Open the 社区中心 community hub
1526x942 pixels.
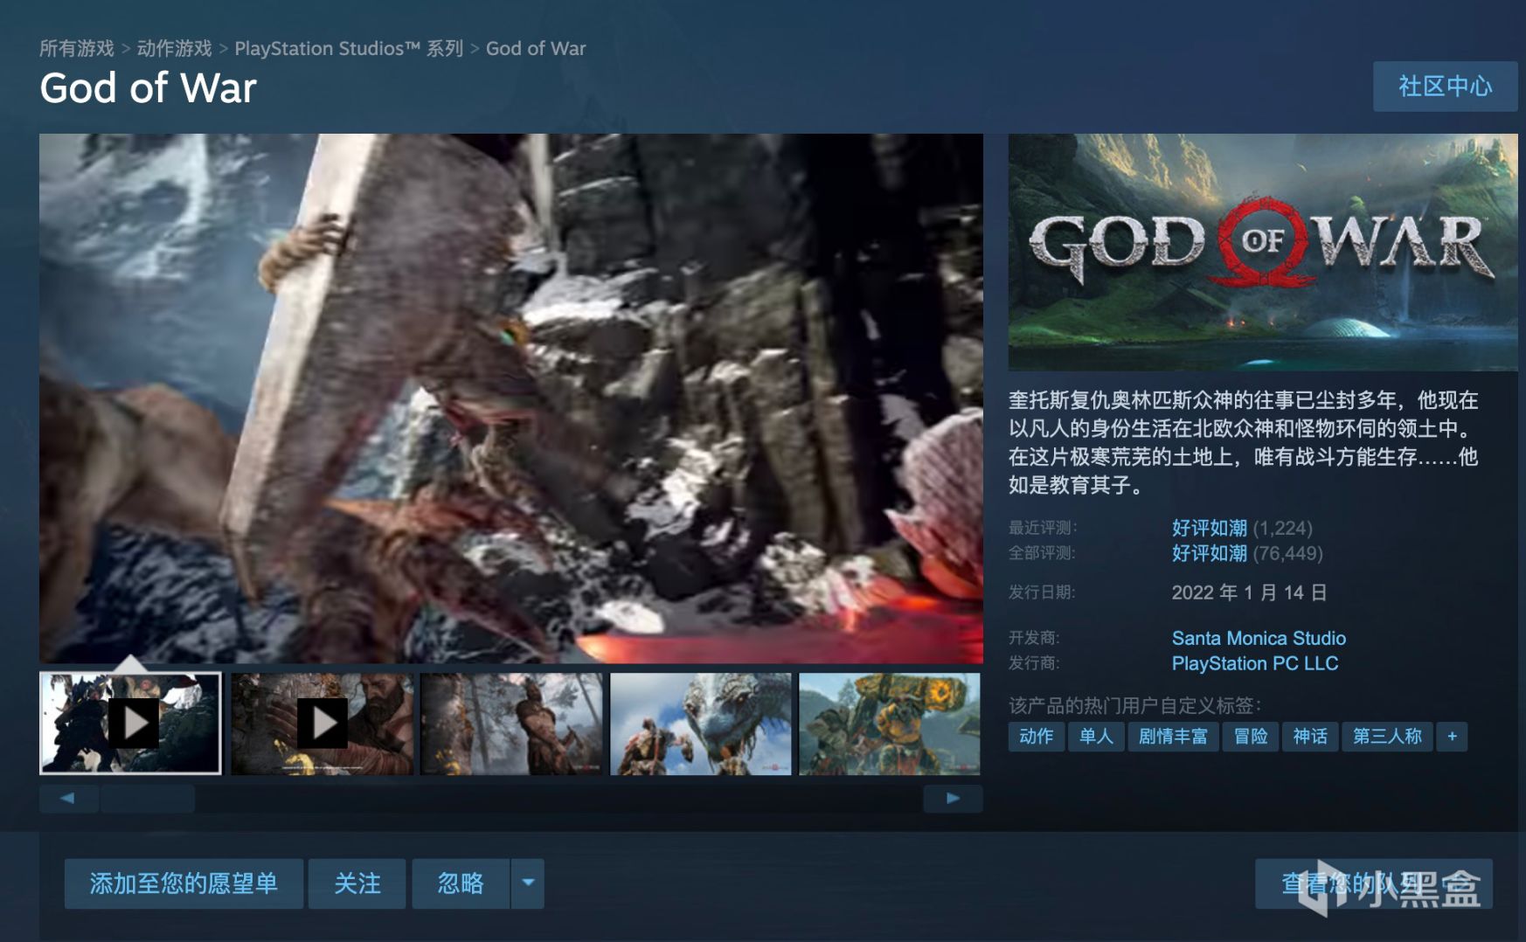tap(1445, 87)
